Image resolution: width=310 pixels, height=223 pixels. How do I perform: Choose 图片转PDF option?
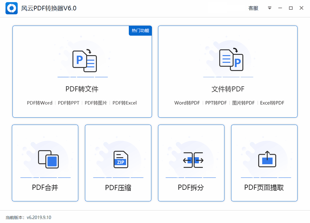click(x=243, y=103)
